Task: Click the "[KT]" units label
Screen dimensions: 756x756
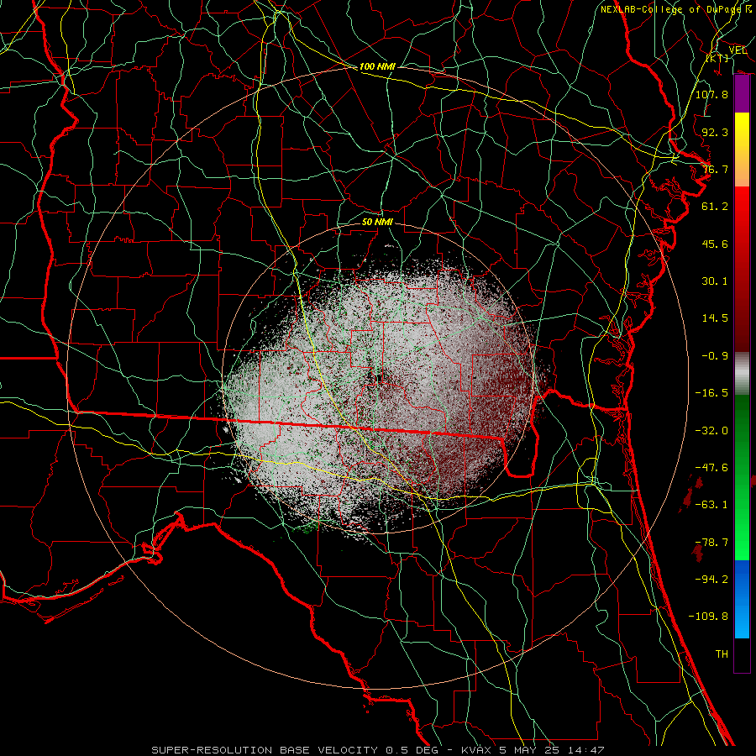Action: [x=717, y=58]
